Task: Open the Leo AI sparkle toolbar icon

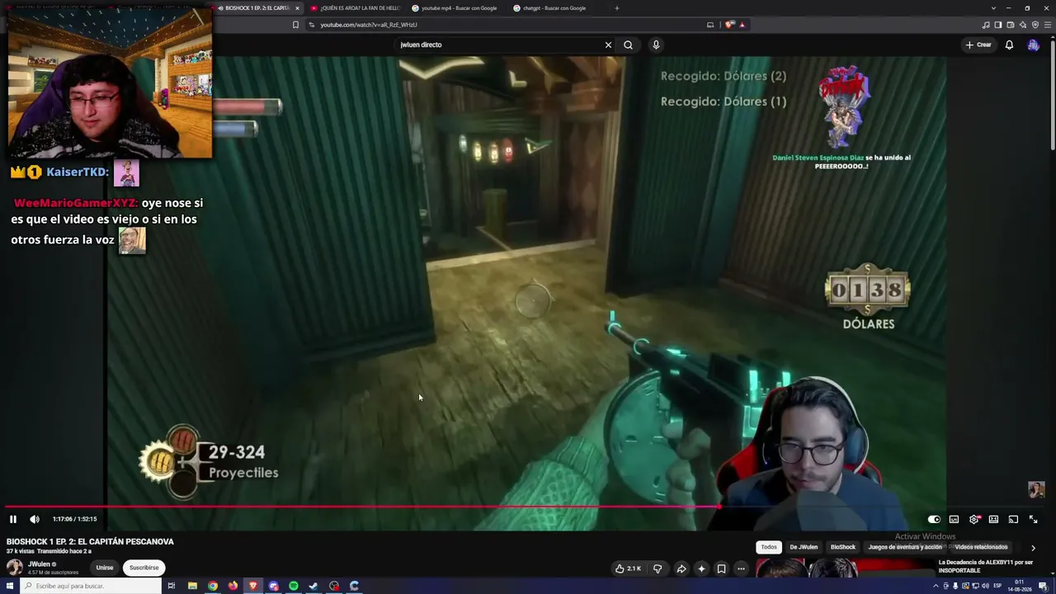Action: click(1023, 25)
